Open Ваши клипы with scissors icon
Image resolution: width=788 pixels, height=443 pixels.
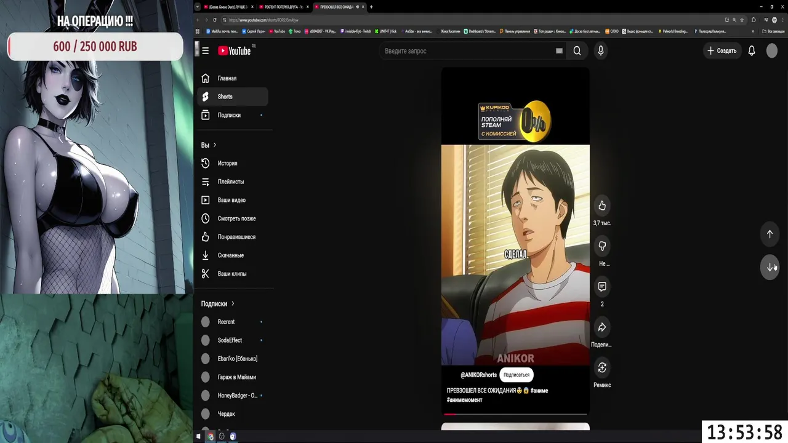233,274
